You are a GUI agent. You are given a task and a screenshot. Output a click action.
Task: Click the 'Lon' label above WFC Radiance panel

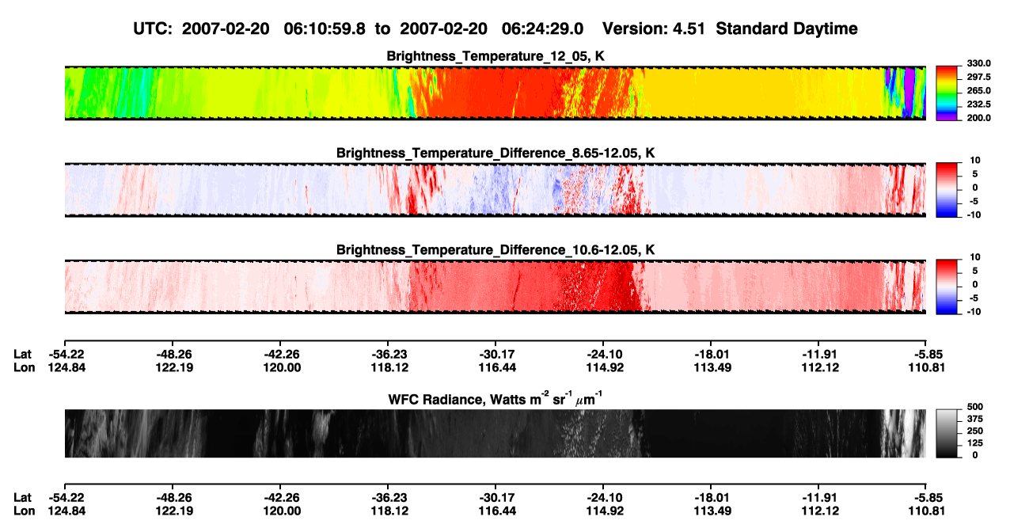[x=24, y=367]
